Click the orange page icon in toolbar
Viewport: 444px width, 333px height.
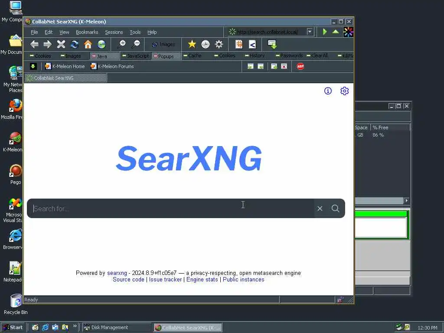(x=239, y=44)
